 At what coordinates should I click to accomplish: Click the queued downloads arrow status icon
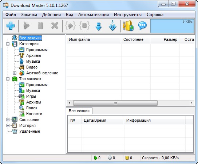point(110,158)
